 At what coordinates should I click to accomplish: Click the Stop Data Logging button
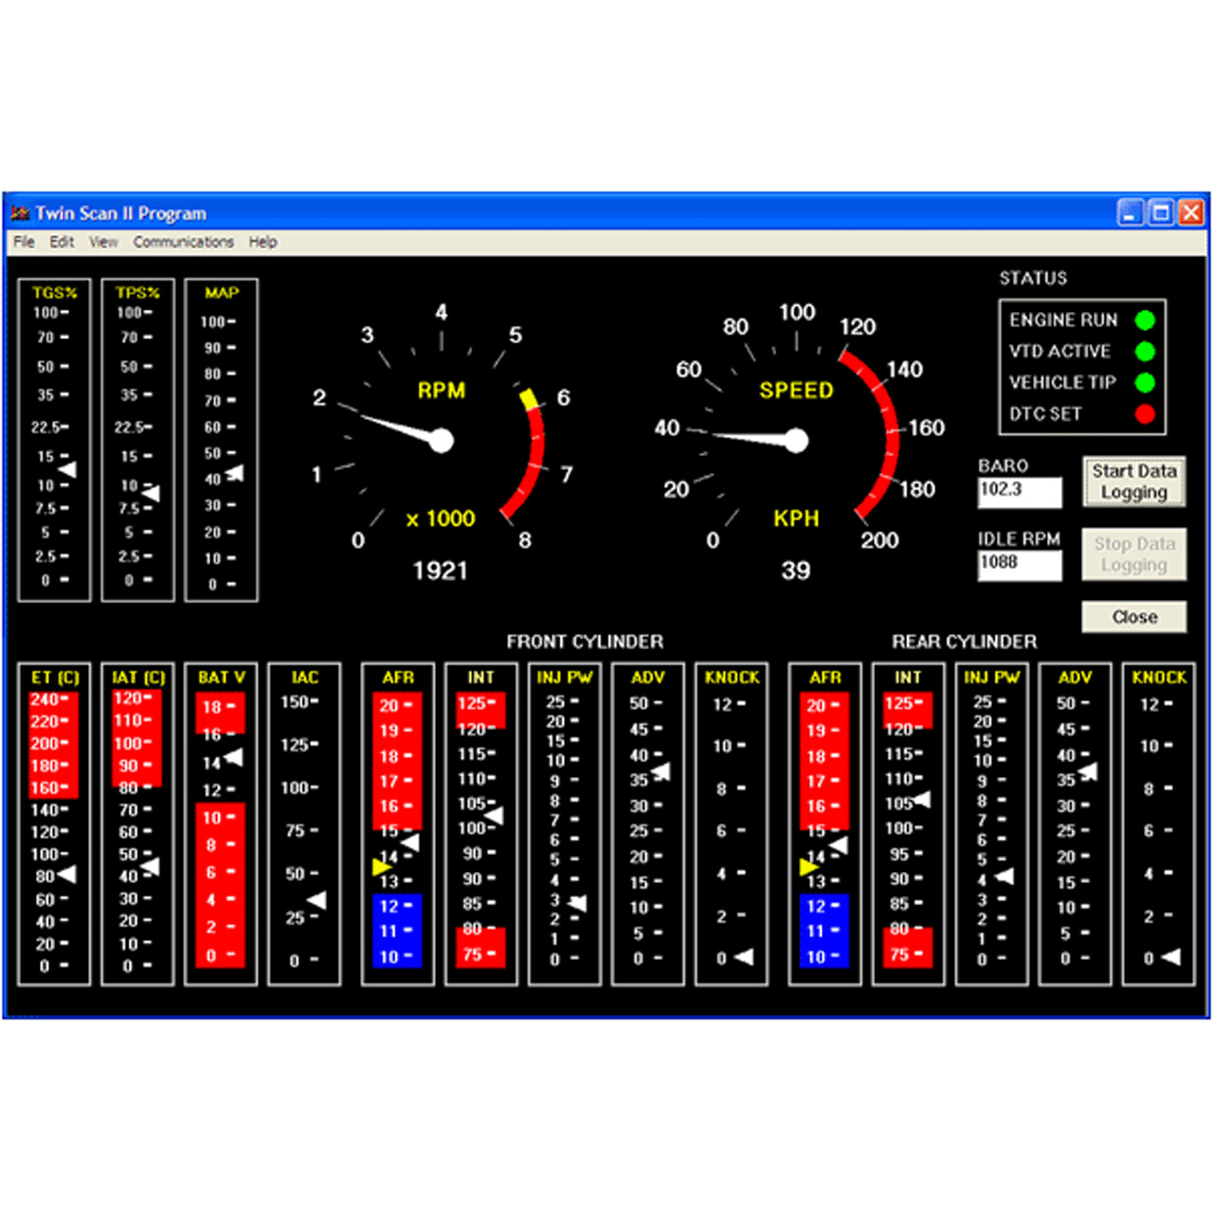pyautogui.click(x=1133, y=554)
